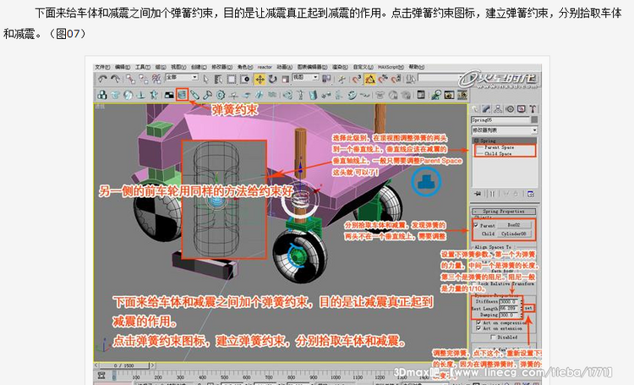This screenshot has width=634, height=385.
Task: Switch to the Modify command panel tab
Action: tap(486, 108)
